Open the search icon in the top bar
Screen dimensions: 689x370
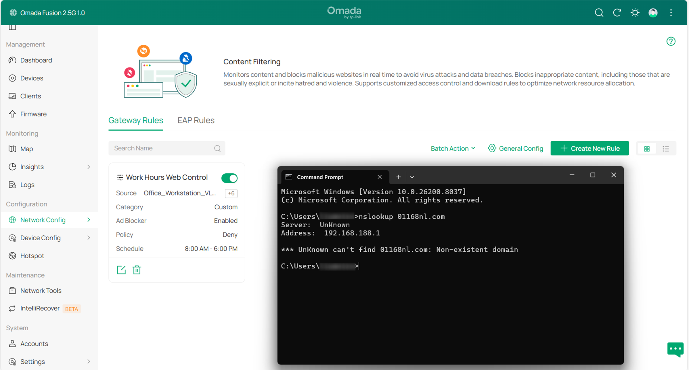[x=599, y=13]
